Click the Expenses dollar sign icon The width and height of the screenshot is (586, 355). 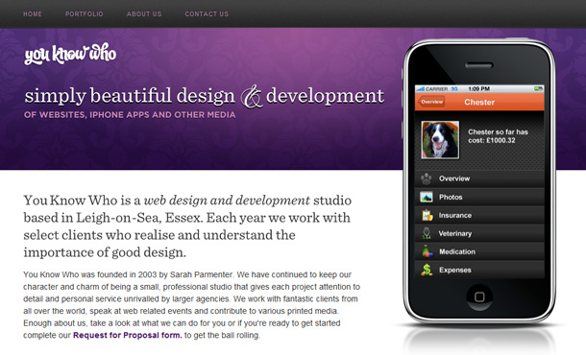coord(427,270)
